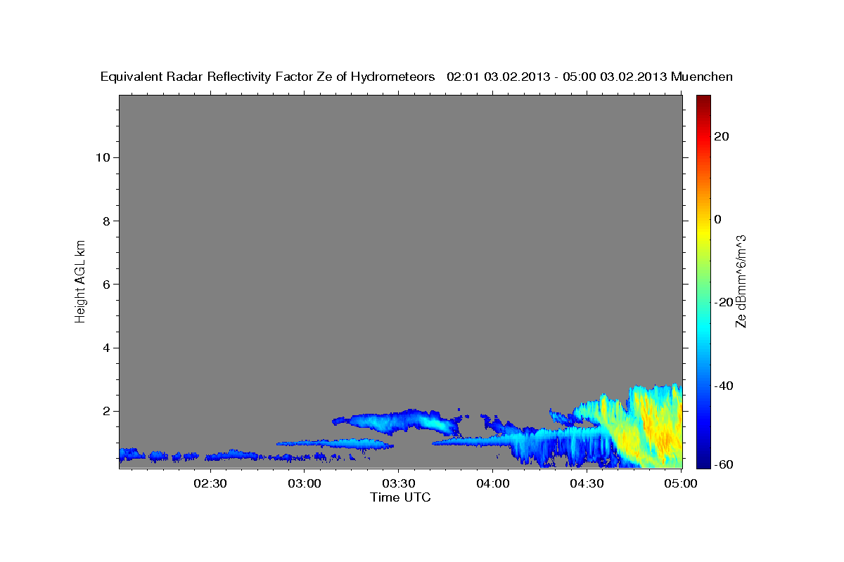Screen dimensions: 844x562
Task: Click the 'Time UTC' axis label
Action: (400, 497)
